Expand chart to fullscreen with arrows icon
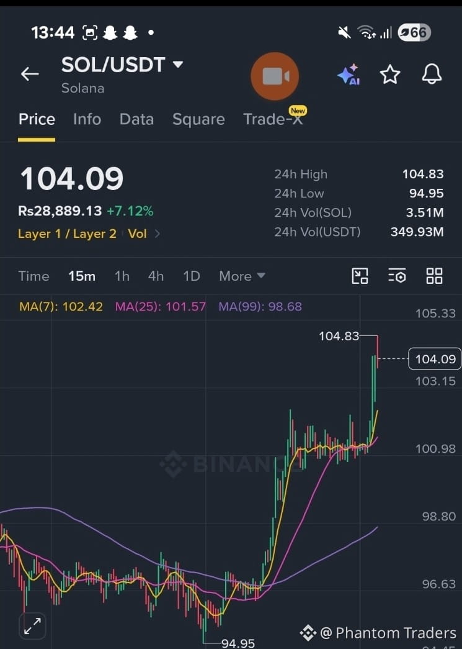The width and height of the screenshot is (462, 649). tap(32, 626)
